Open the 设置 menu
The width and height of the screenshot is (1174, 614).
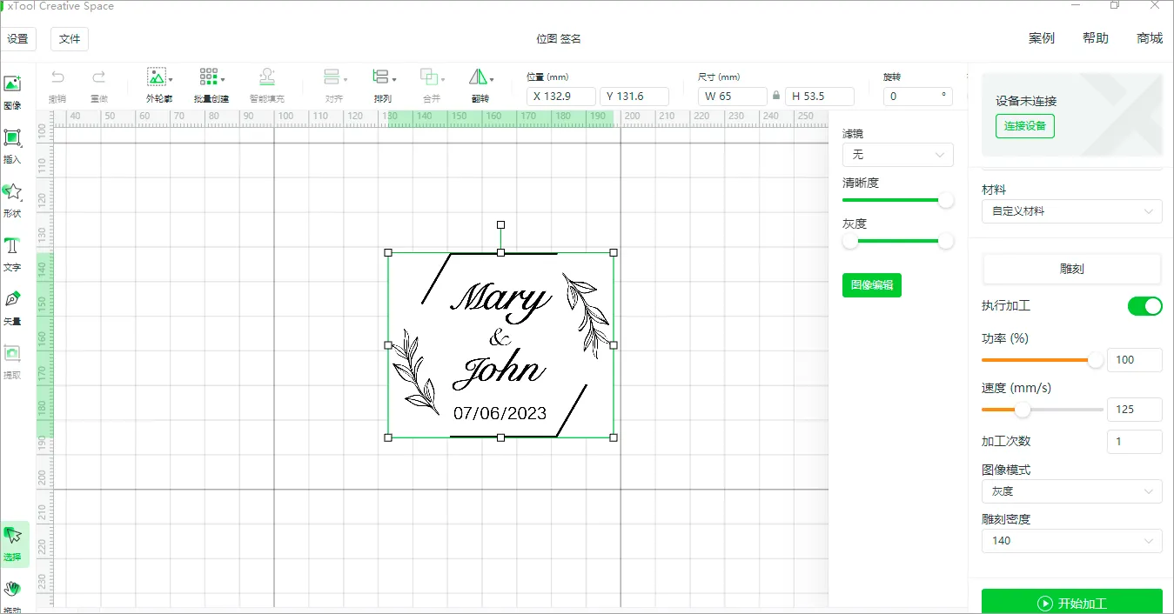pyautogui.click(x=17, y=39)
